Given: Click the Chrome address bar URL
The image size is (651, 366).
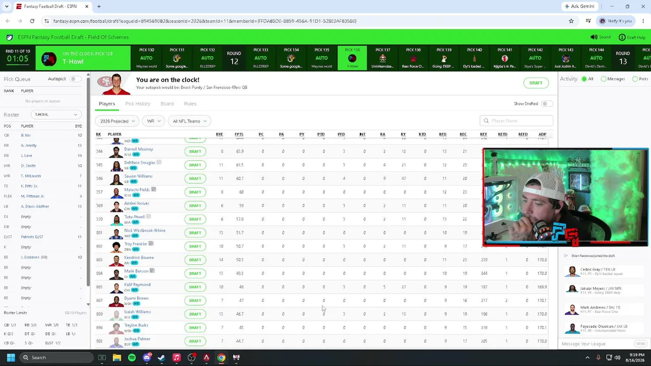Looking at the screenshot, I should click(204, 21).
